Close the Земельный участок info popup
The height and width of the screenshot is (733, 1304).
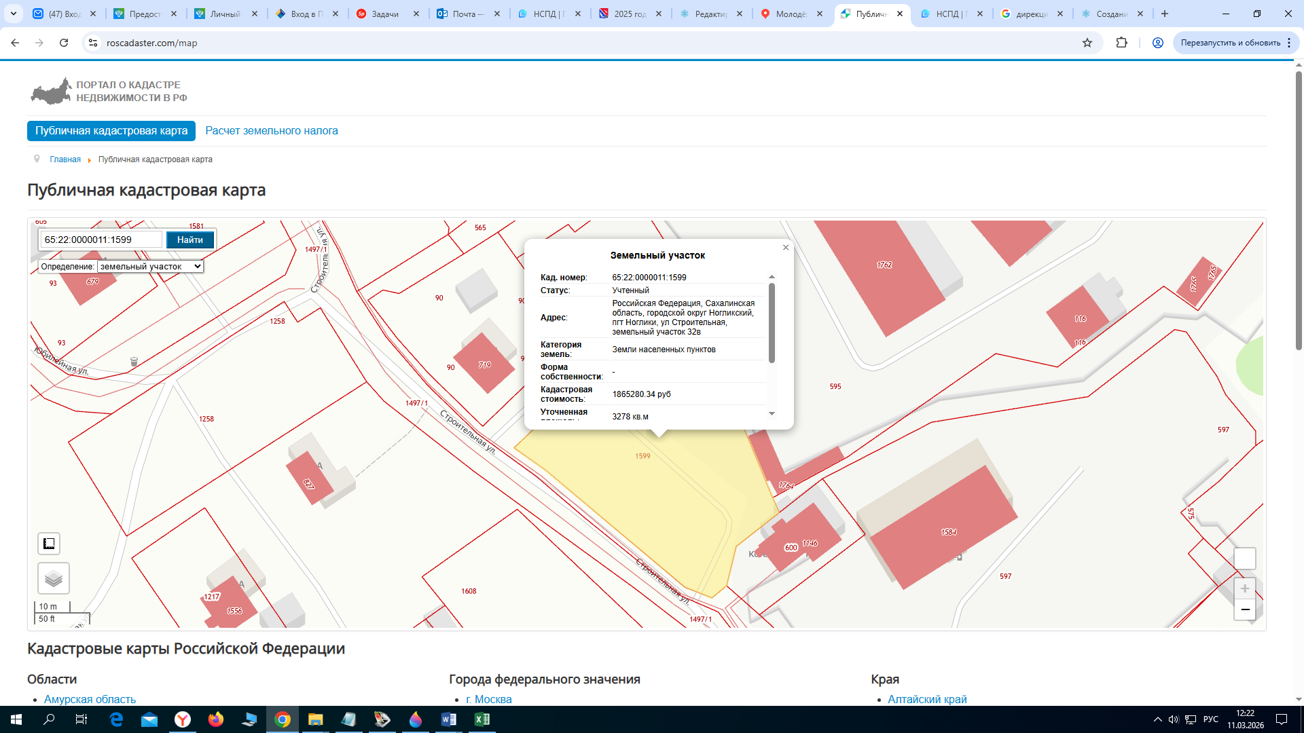click(786, 247)
